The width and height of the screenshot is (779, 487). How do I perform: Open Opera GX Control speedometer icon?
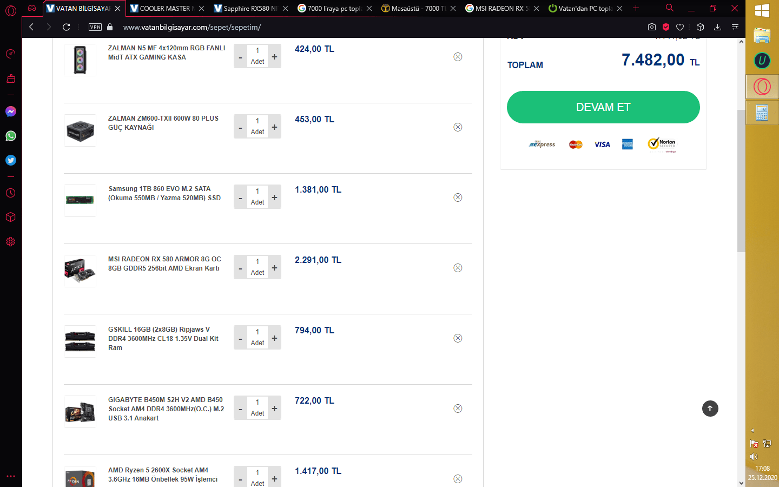pyautogui.click(x=11, y=54)
